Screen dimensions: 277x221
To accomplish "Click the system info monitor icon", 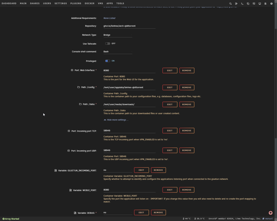I will click(260, 4).
